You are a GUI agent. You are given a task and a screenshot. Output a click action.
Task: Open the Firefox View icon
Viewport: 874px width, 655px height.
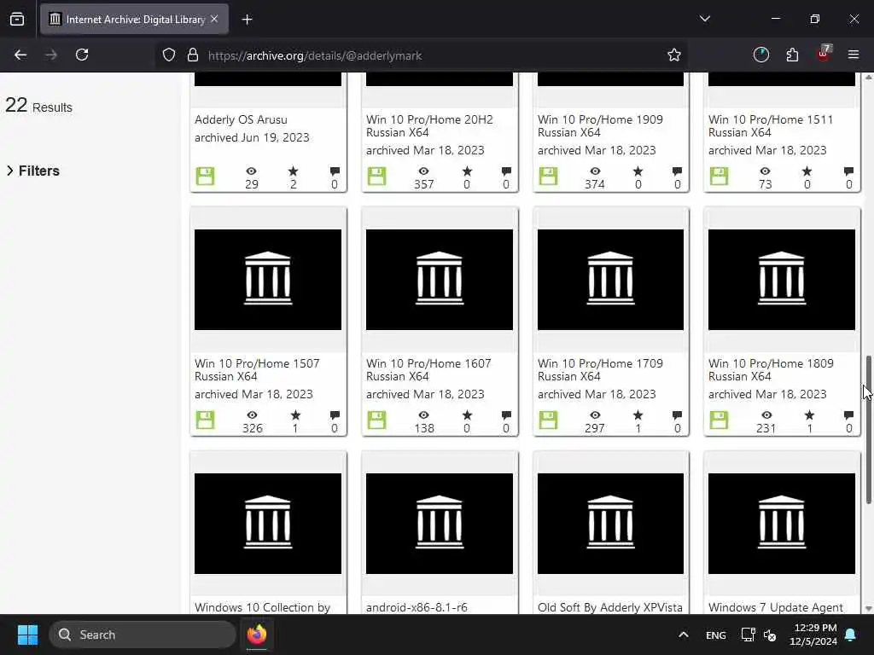point(17,20)
